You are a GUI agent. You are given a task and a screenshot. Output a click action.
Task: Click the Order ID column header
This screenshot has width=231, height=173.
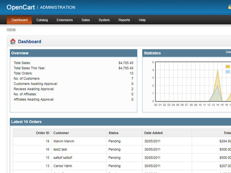pos(42,133)
